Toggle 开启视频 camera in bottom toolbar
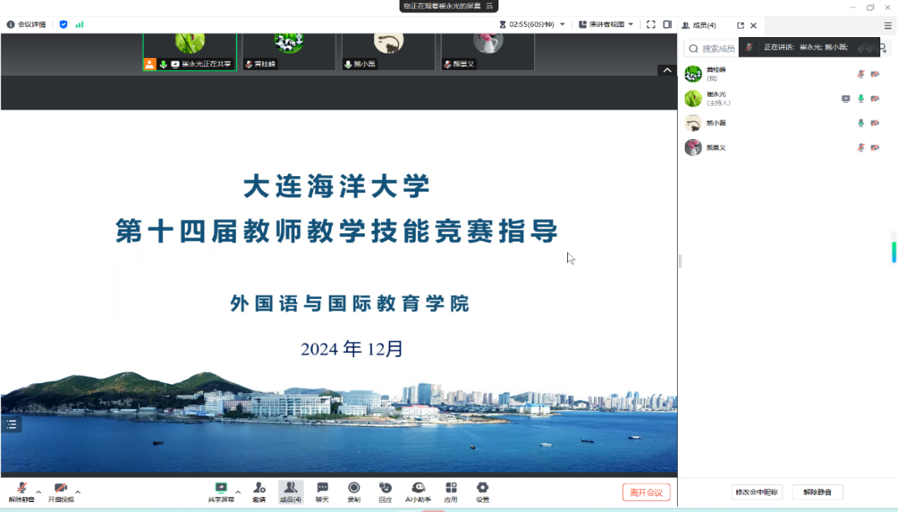 tap(61, 491)
